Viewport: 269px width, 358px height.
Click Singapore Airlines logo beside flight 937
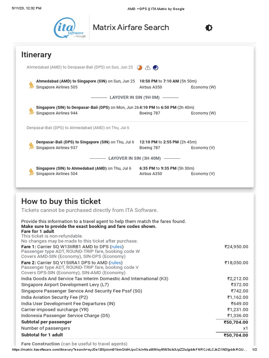click(x=31, y=145)
